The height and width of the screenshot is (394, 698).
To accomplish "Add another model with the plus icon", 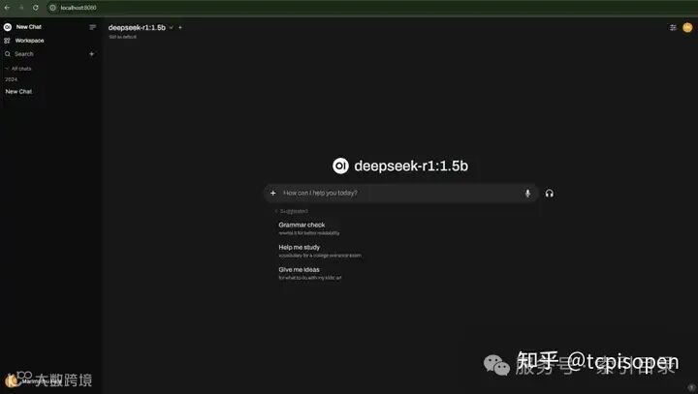I will tap(180, 27).
